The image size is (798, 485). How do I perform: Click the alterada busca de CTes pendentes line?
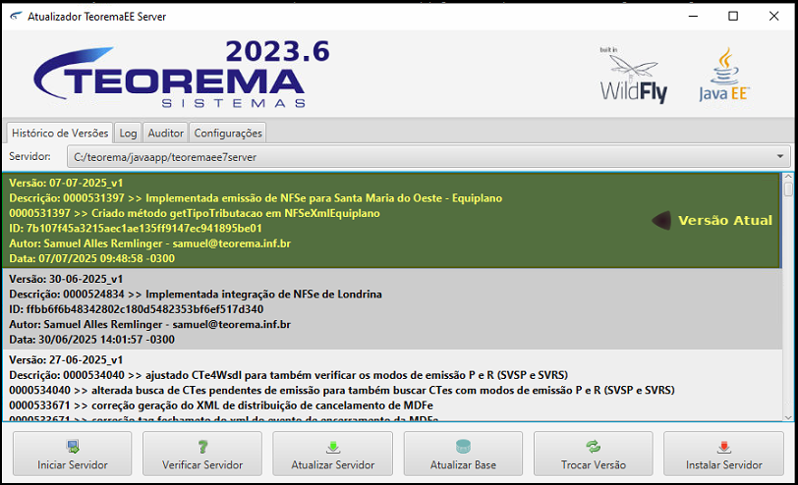(342, 390)
